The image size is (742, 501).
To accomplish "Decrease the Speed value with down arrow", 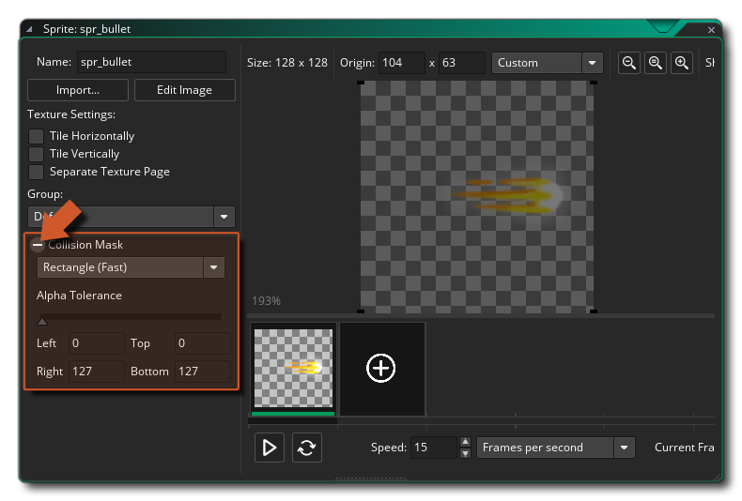I will click(x=465, y=453).
